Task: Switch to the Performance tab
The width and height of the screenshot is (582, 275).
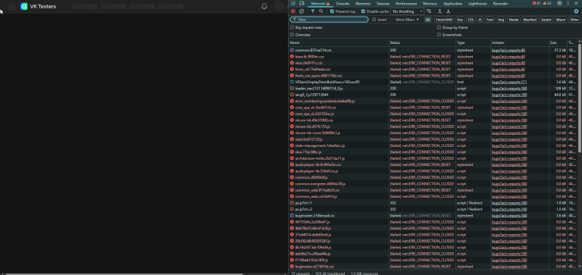Action: 406,3
